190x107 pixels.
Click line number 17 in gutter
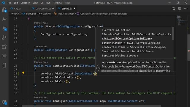click(15, 18)
